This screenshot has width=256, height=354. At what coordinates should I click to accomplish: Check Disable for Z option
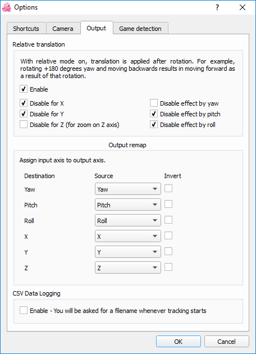pyautogui.click(x=24, y=124)
